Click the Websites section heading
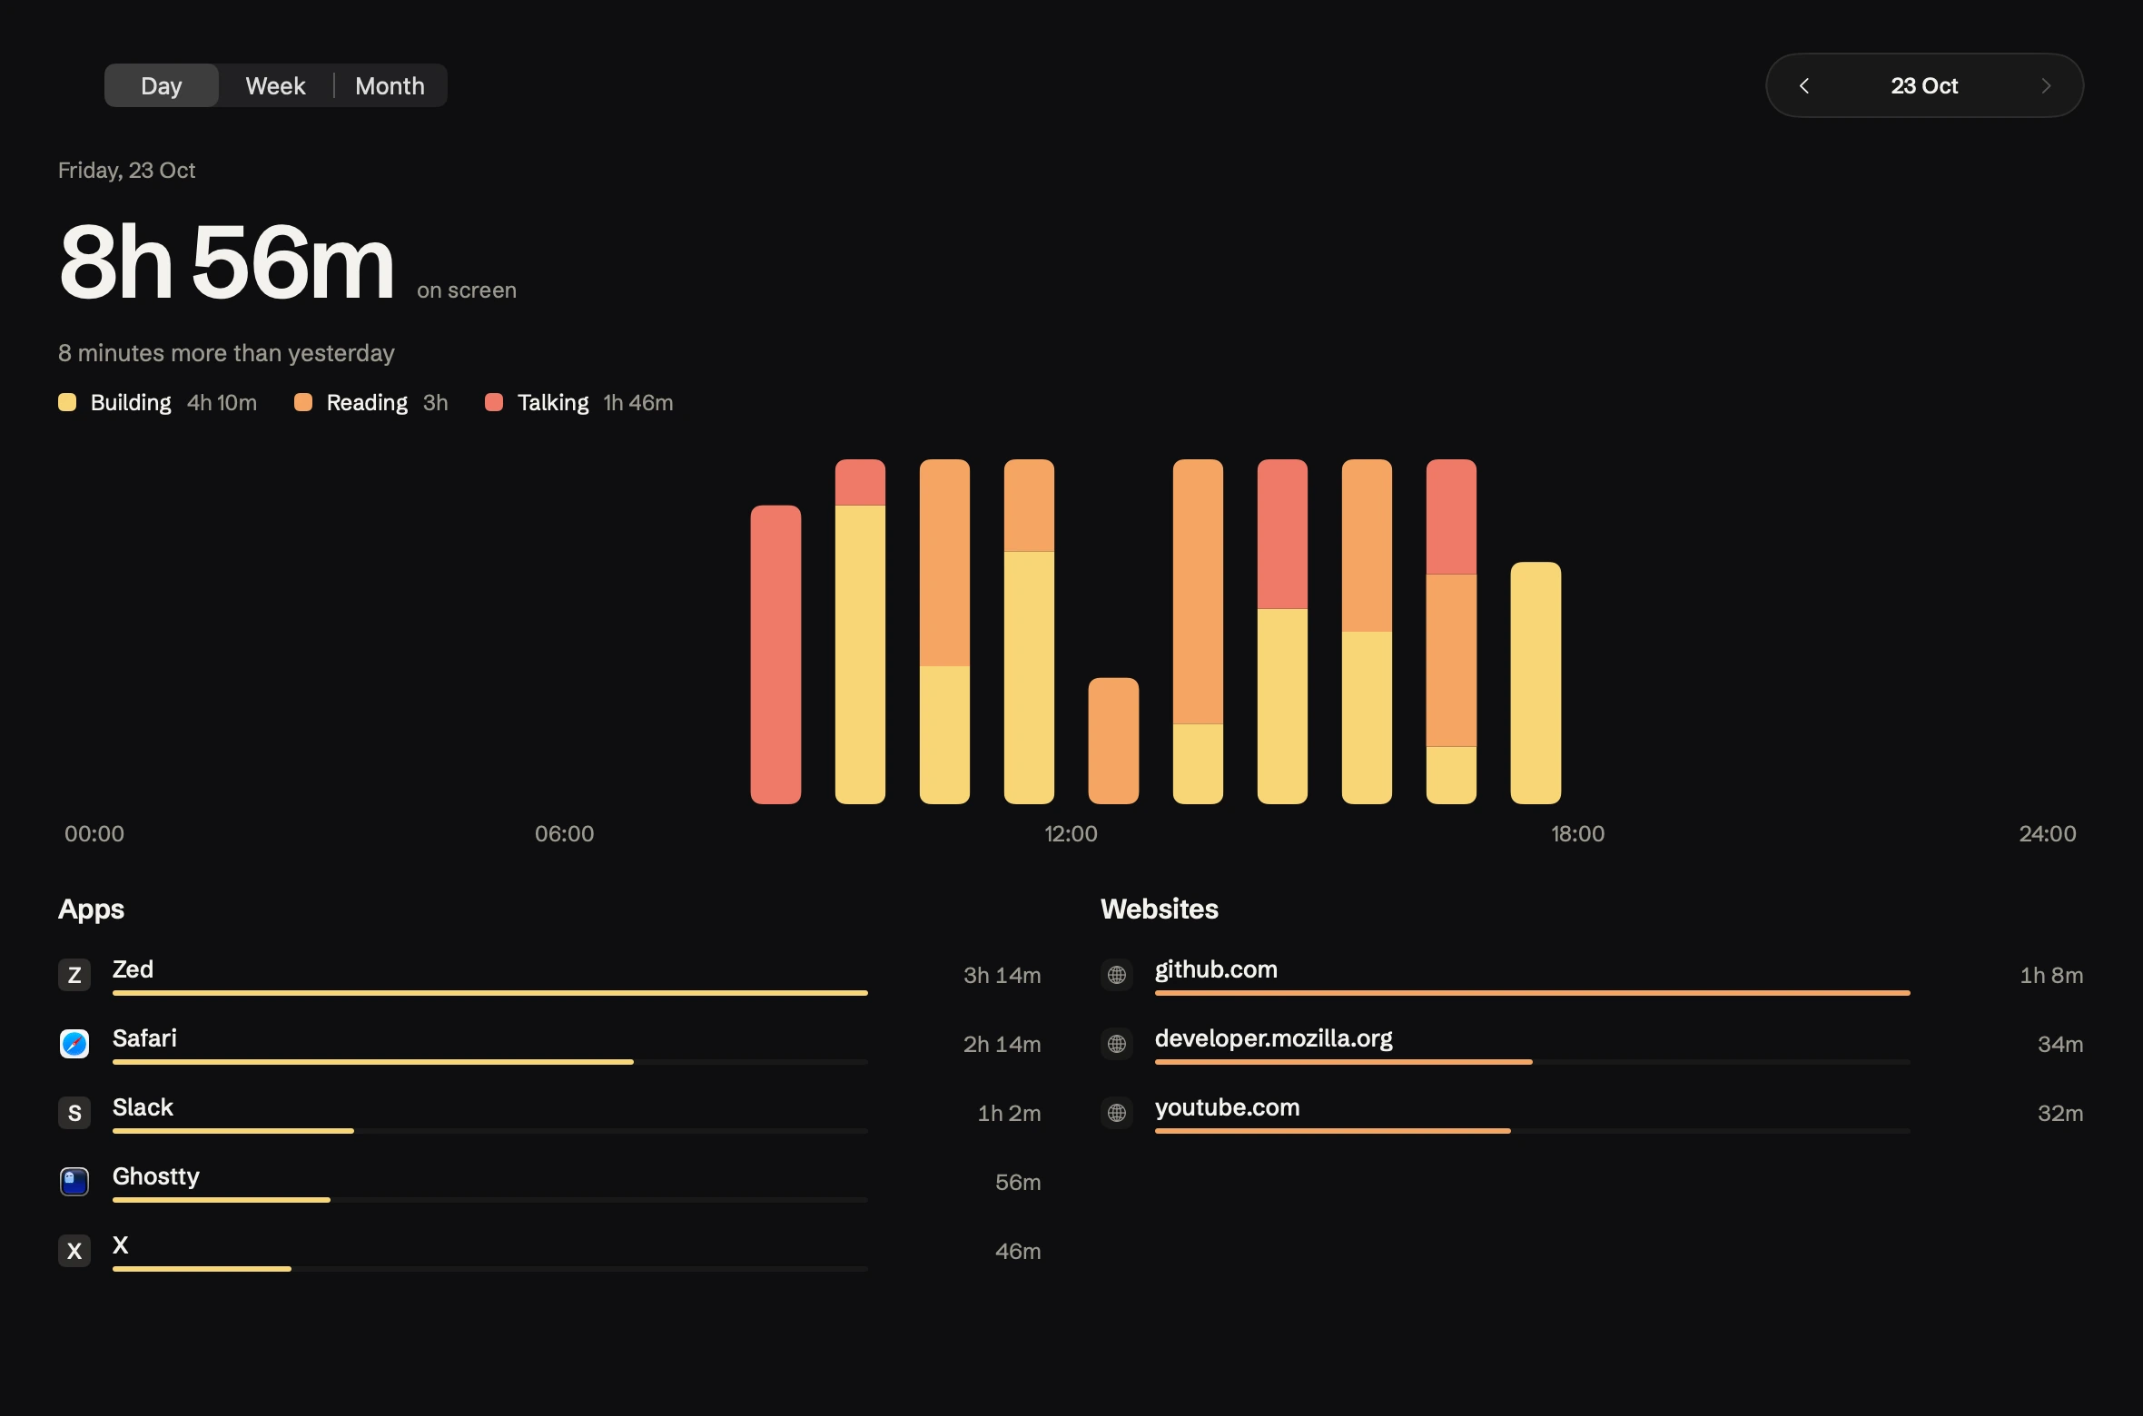Screen dimensions: 2143x1416 click(1160, 909)
